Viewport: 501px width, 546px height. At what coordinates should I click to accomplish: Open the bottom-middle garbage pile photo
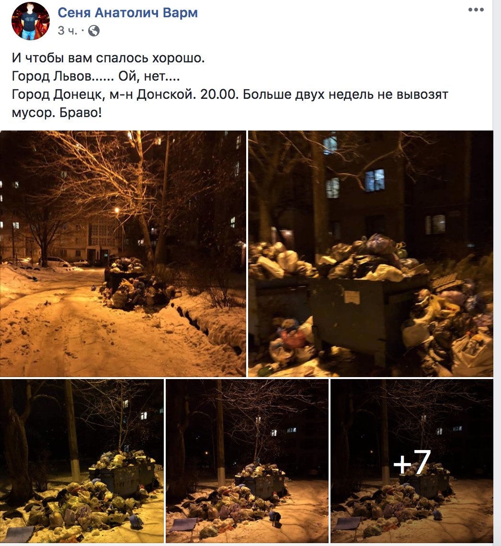(247, 461)
